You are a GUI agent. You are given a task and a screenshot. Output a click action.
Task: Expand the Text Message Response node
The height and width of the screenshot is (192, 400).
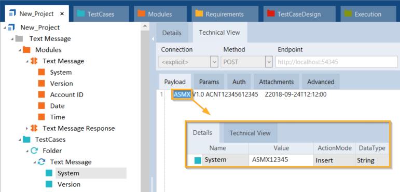[x=27, y=128]
